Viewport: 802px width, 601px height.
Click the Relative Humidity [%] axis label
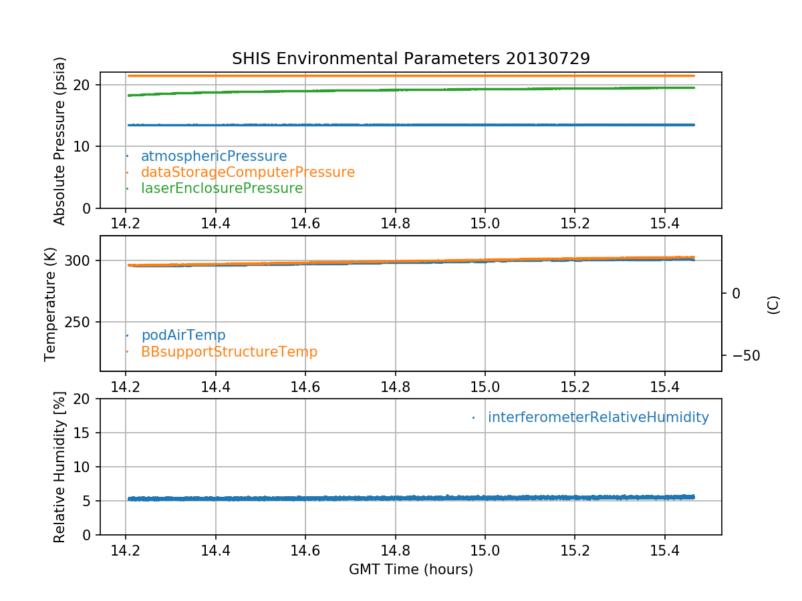pos(60,467)
